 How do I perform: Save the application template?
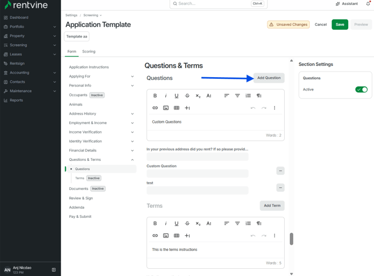coord(340,25)
